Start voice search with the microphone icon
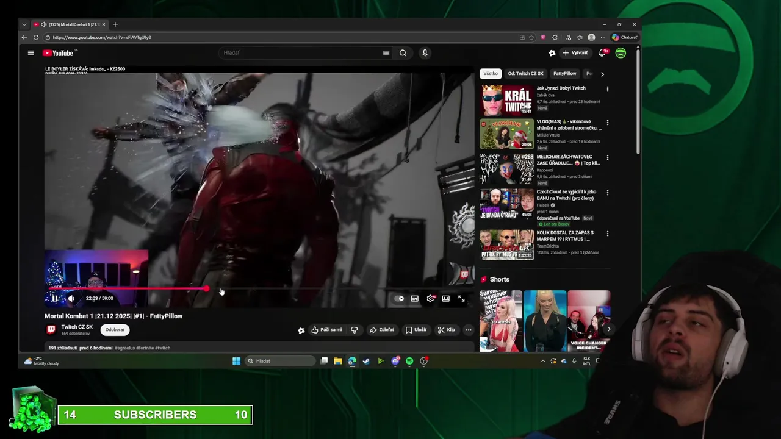The image size is (781, 439). [425, 53]
